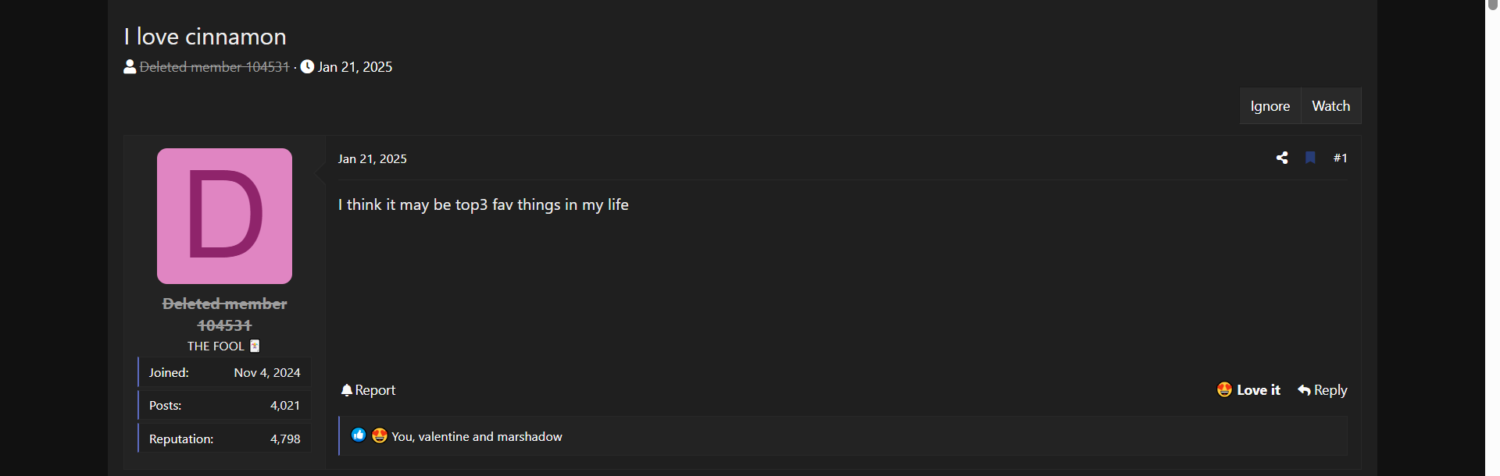The height and width of the screenshot is (476, 1500).
Task: Click the post timestamp Jan 21, 2025
Action: [372, 159]
